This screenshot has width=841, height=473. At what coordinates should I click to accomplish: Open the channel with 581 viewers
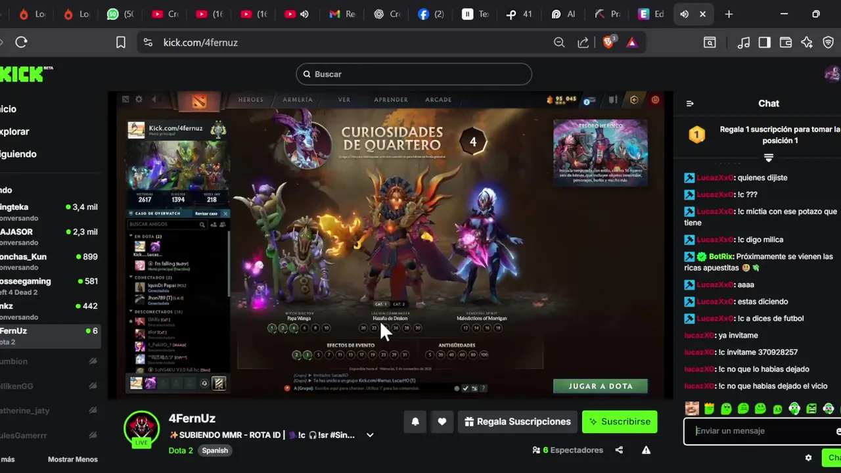(x=49, y=286)
